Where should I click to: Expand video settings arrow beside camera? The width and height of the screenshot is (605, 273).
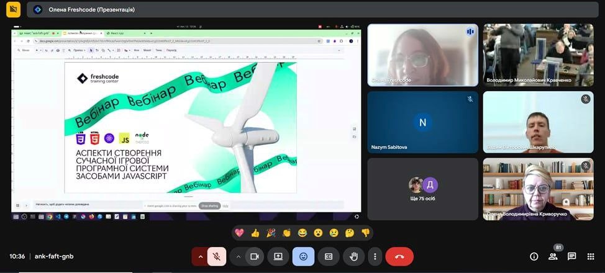pos(238,256)
